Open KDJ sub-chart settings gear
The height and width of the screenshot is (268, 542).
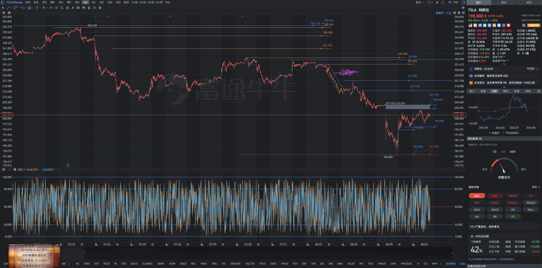[4, 169]
